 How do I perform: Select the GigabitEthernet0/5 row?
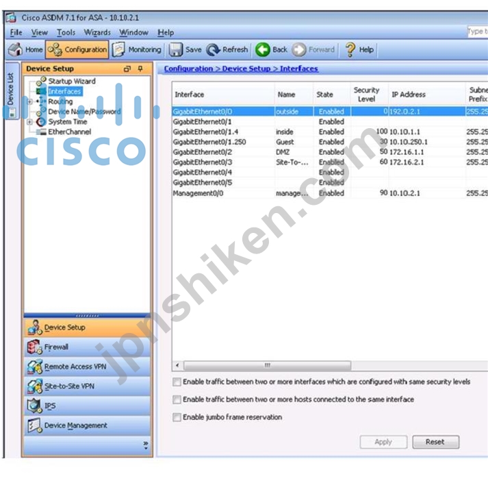pyautogui.click(x=330, y=182)
